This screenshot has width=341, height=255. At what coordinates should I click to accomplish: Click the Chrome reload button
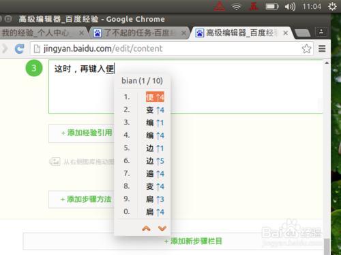[19, 48]
